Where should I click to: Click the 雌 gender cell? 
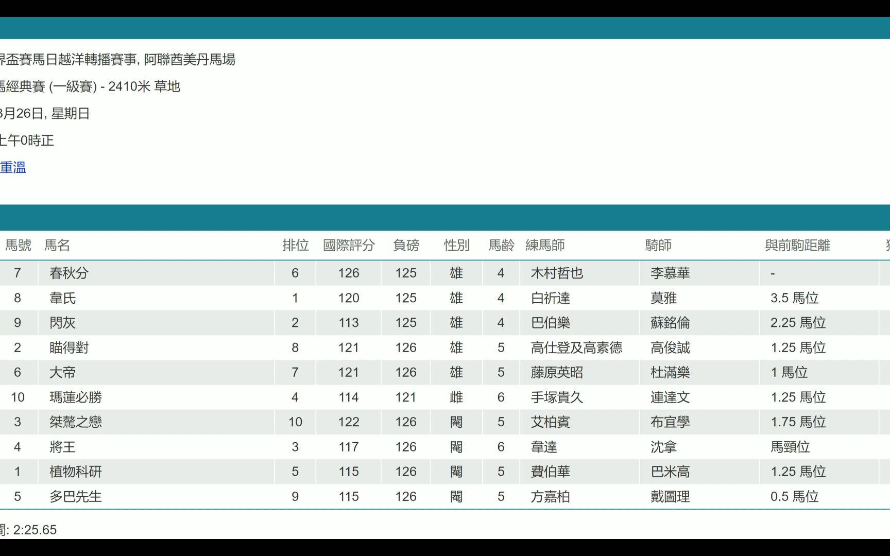click(456, 397)
